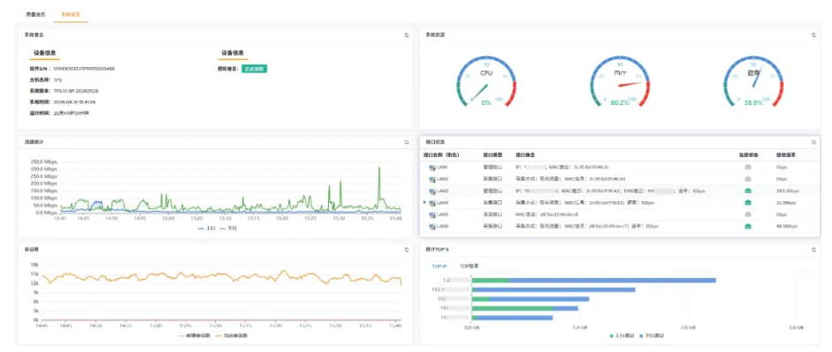Click LAN6's green connected status icon
This screenshot has width=832, height=352.
pyautogui.click(x=748, y=226)
